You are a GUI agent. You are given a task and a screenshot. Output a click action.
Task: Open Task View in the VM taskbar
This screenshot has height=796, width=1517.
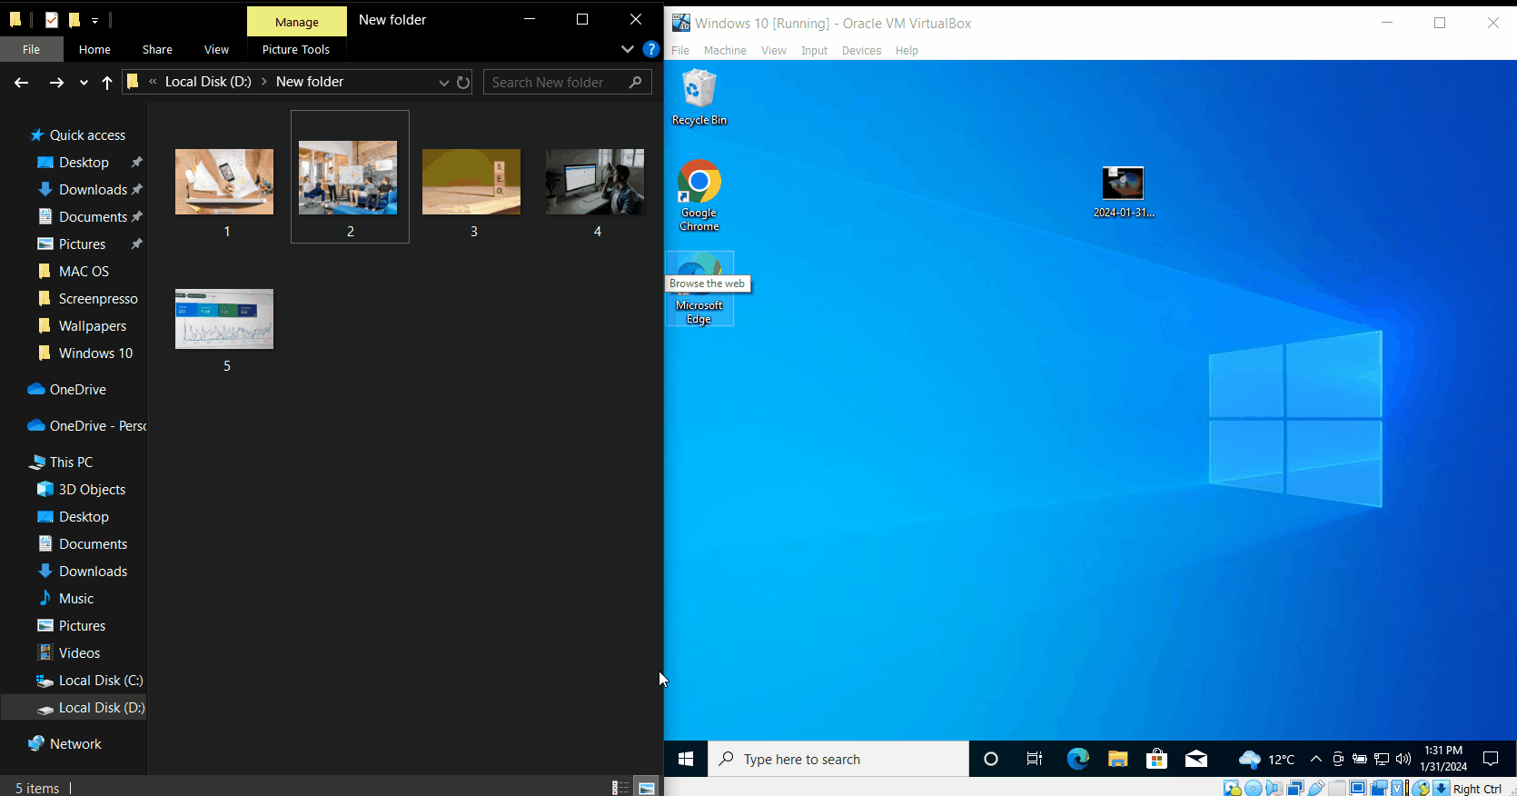[x=1035, y=759]
